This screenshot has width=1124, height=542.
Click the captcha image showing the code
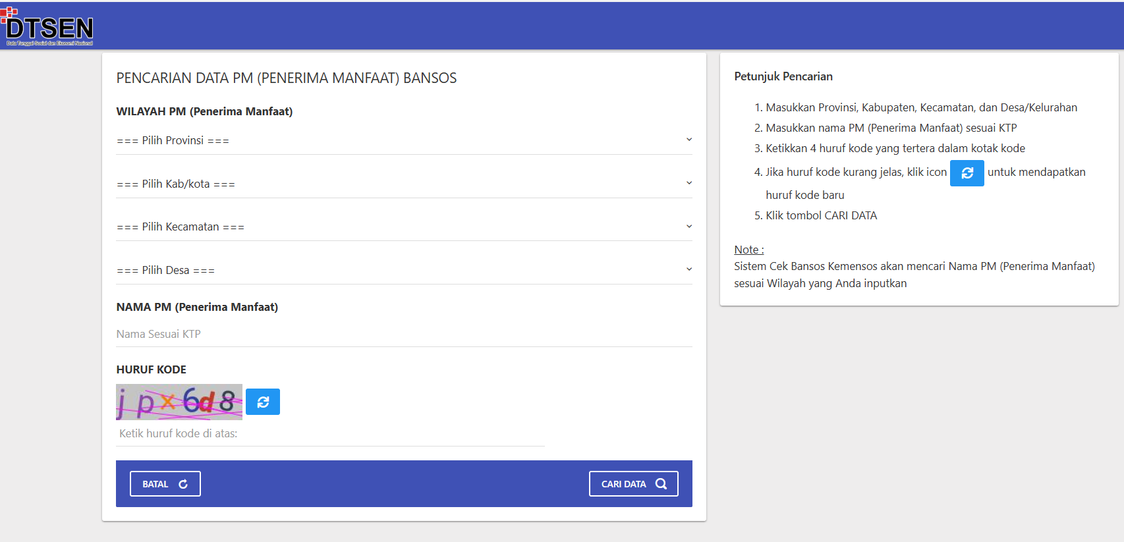coord(179,402)
